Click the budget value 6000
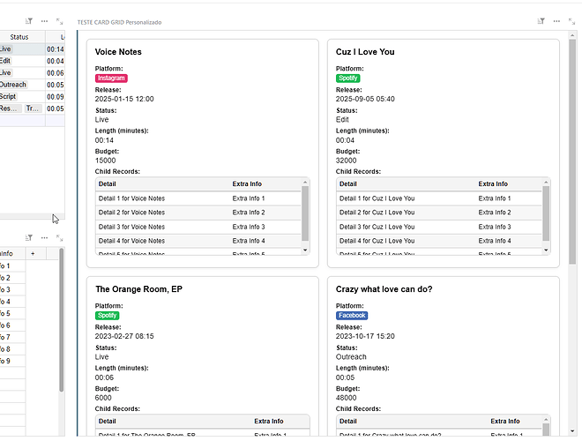 point(103,398)
